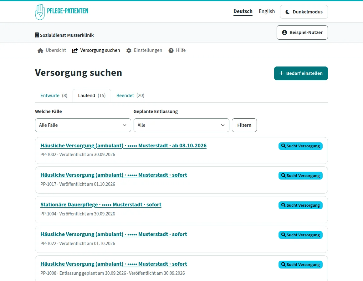Go to Übersicht in the navigation
363x281 pixels.
point(52,50)
